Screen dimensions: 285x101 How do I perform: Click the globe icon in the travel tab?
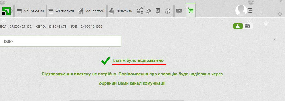point(148,11)
